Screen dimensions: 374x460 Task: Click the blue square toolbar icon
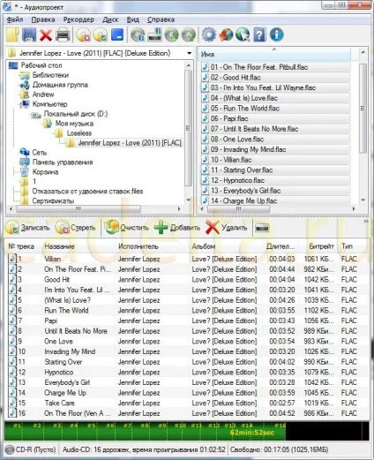[x=117, y=34]
